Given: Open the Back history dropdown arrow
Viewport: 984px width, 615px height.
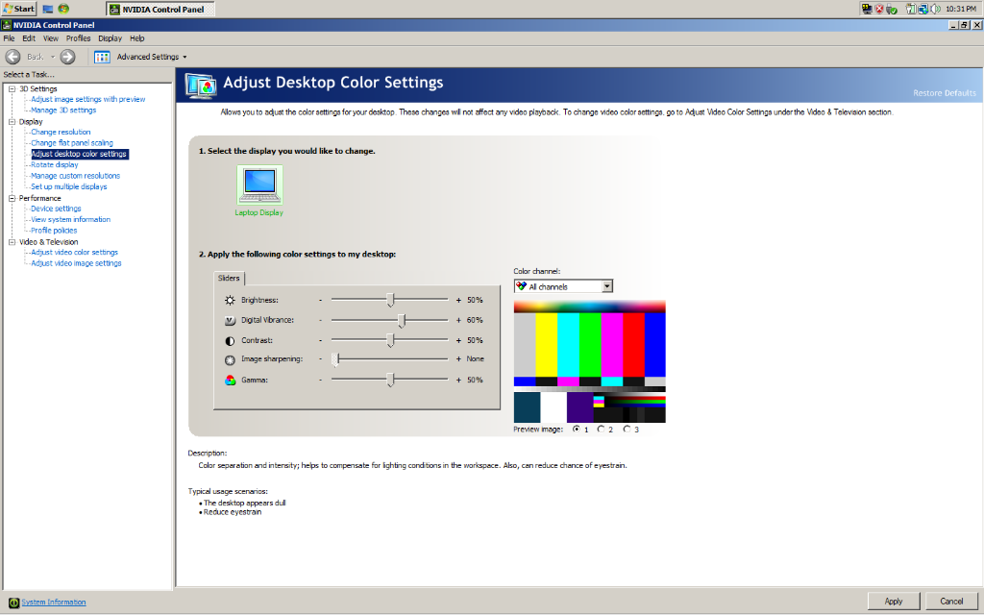Looking at the screenshot, I should tap(53, 57).
